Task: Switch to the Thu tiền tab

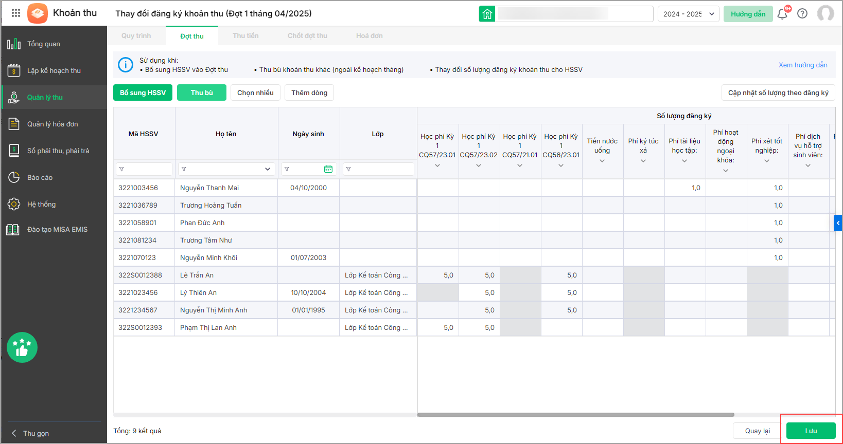Action: click(x=245, y=36)
